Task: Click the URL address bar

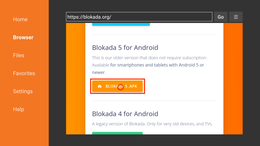Action: pos(139,16)
